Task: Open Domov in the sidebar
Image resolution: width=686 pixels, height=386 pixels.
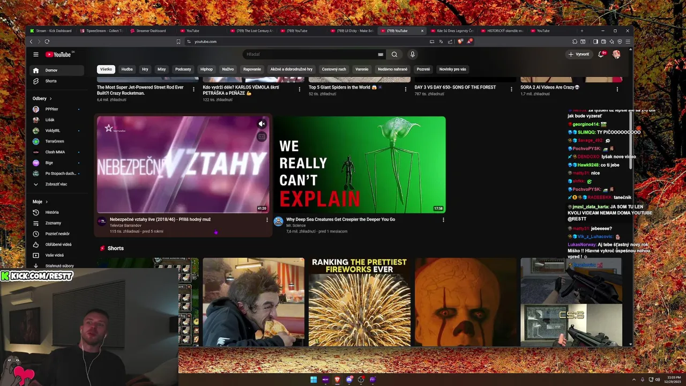Action: tap(56, 70)
